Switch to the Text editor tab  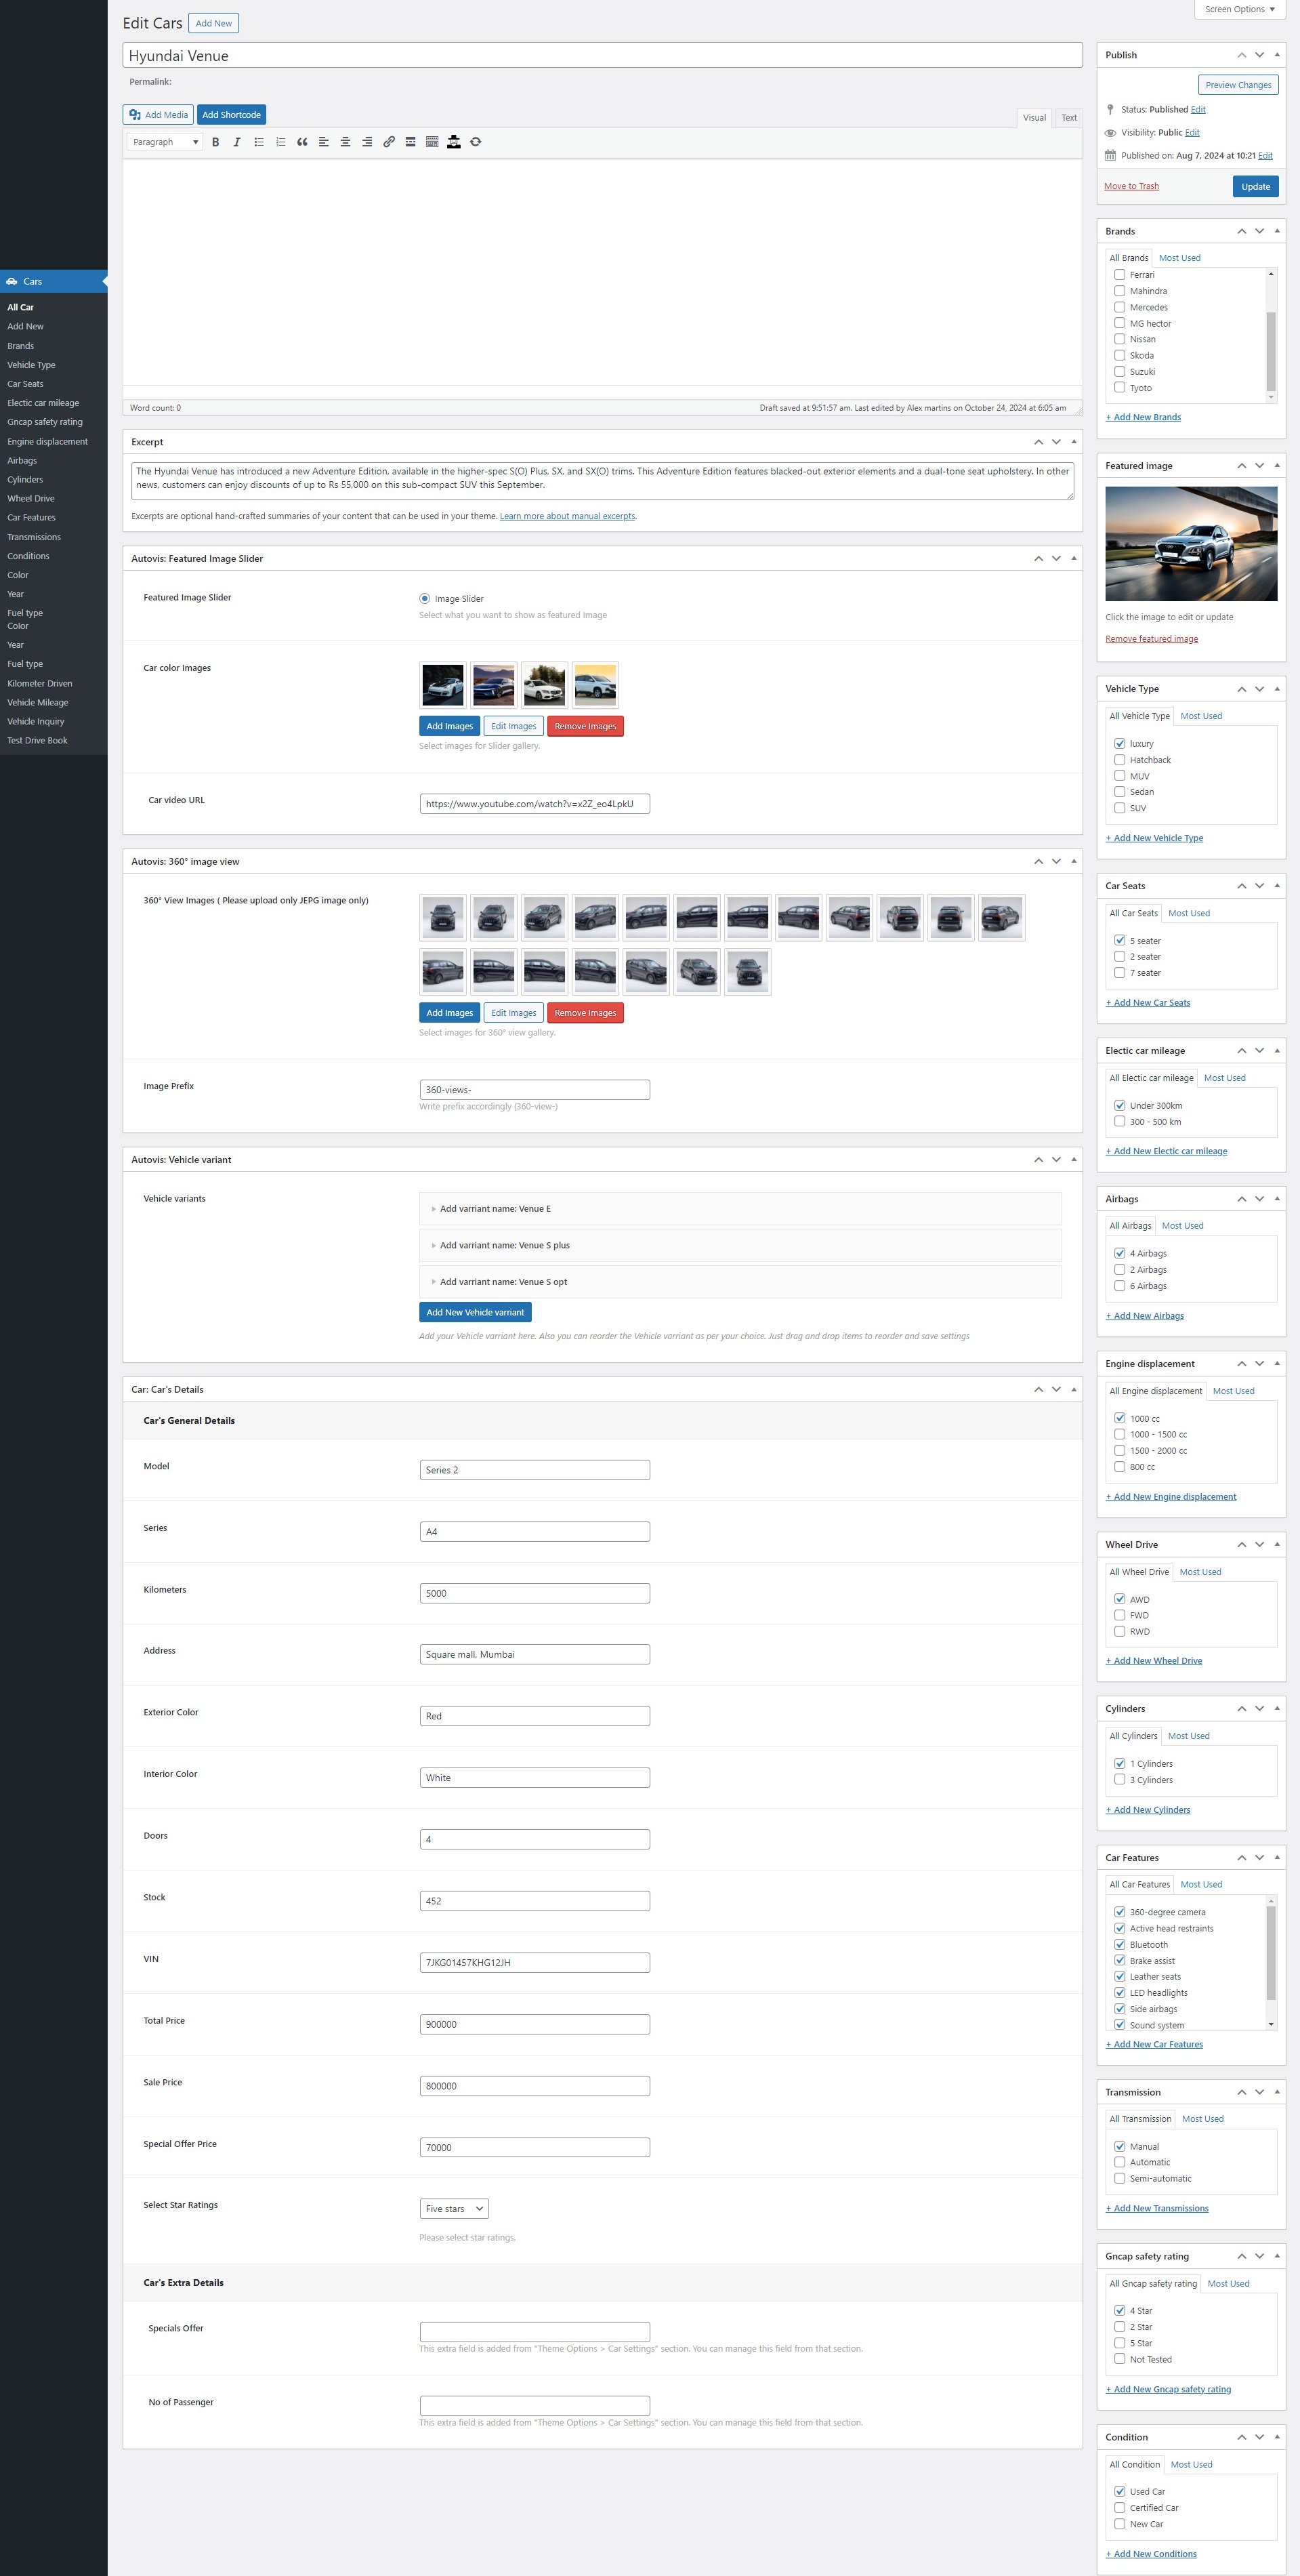[x=1069, y=118]
